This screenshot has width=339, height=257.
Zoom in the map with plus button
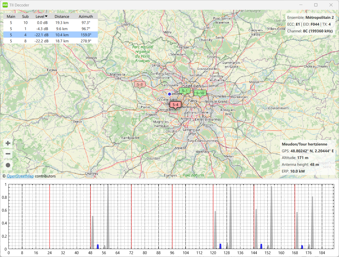[8, 143]
